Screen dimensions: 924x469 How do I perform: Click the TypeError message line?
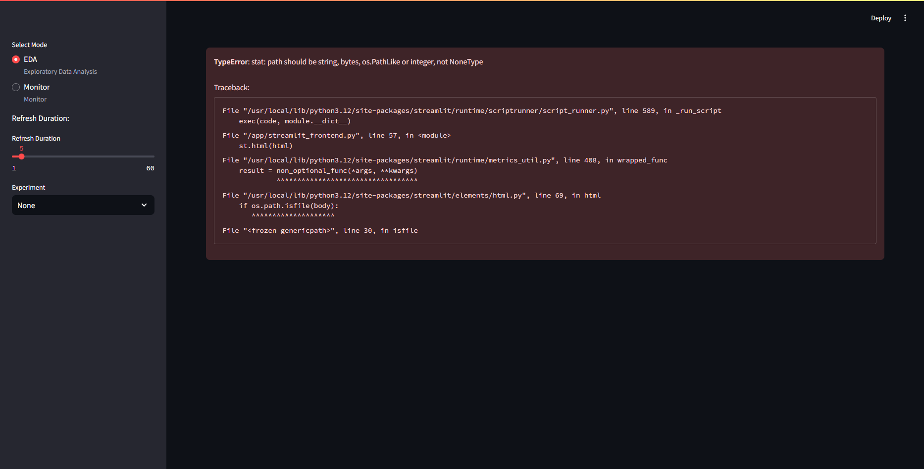(x=348, y=62)
